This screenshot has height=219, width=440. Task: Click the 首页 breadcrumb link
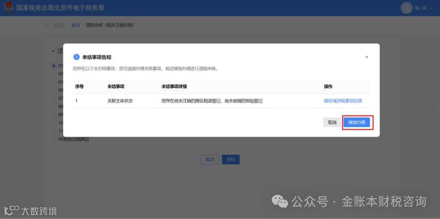click(75, 25)
